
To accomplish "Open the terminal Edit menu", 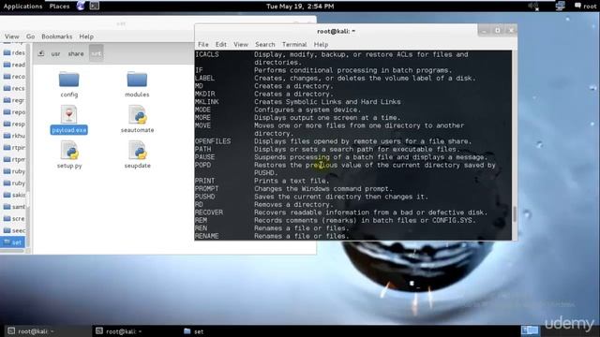I will point(221,44).
